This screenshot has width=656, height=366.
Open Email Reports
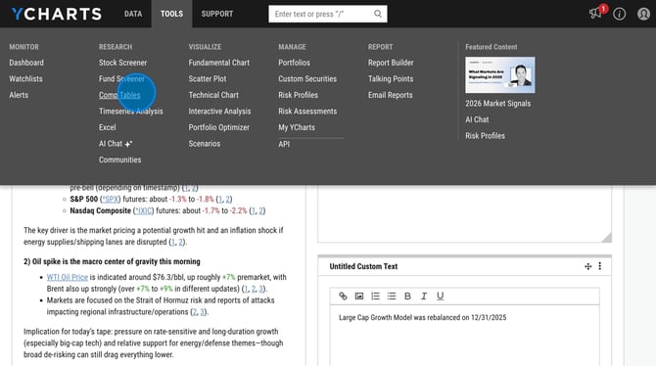(391, 95)
